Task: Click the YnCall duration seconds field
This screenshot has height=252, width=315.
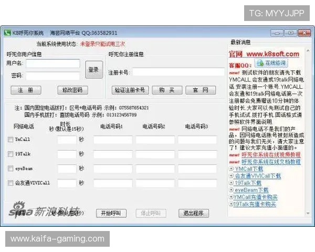Action: pos(67,140)
